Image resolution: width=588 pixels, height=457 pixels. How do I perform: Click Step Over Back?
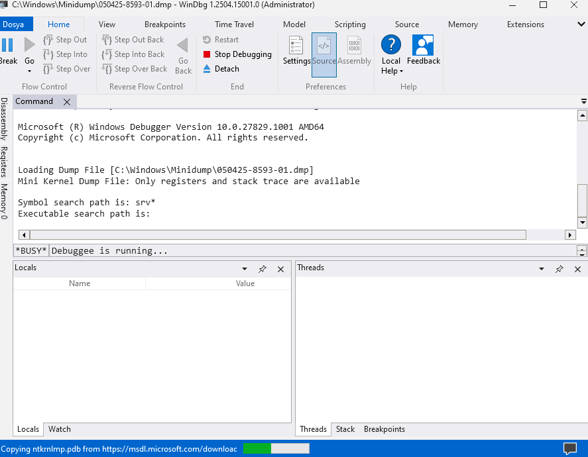135,69
